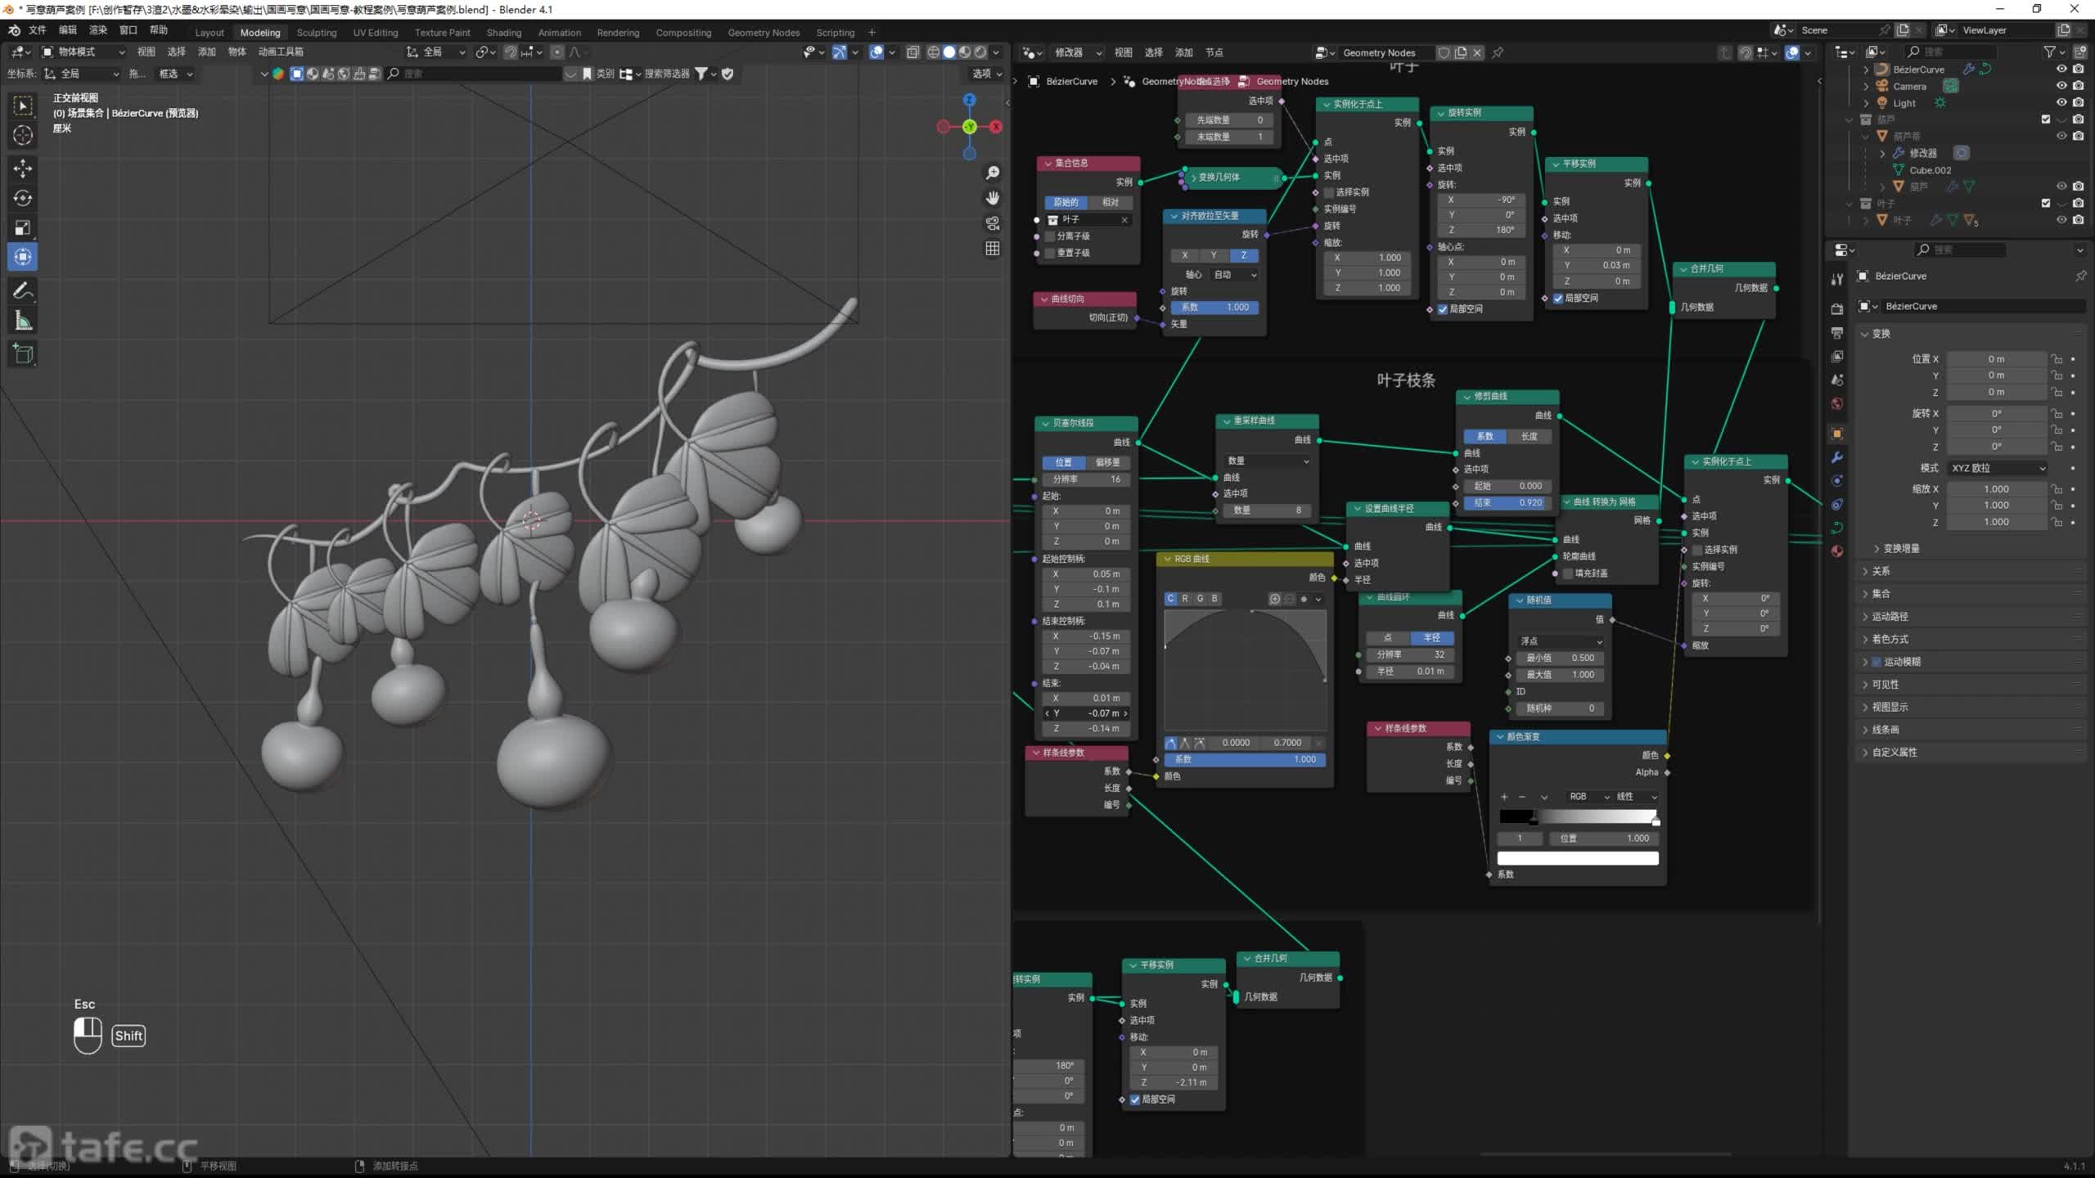This screenshot has height=1178, width=2095.
Task: Click the 缩放 X value field
Action: (x=1996, y=488)
